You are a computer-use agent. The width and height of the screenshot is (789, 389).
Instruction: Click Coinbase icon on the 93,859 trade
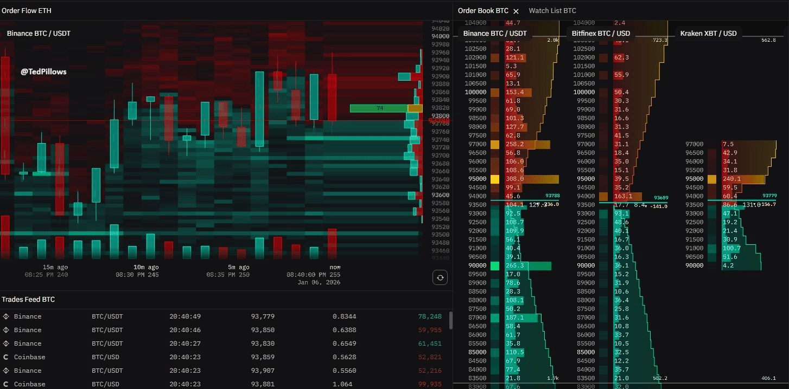pos(7,357)
